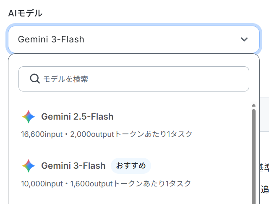Viewport: 269px width, 204px height.
Task: Click the 10,000input token description line
Action: (x=106, y=183)
